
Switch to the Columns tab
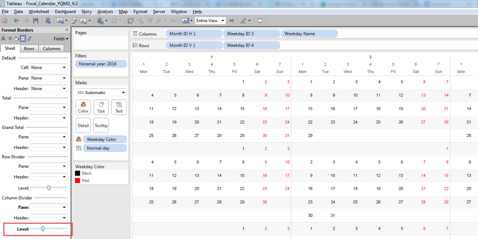pyautogui.click(x=51, y=48)
